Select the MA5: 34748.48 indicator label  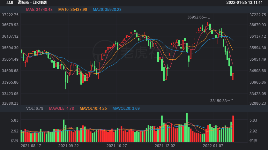click(39, 10)
